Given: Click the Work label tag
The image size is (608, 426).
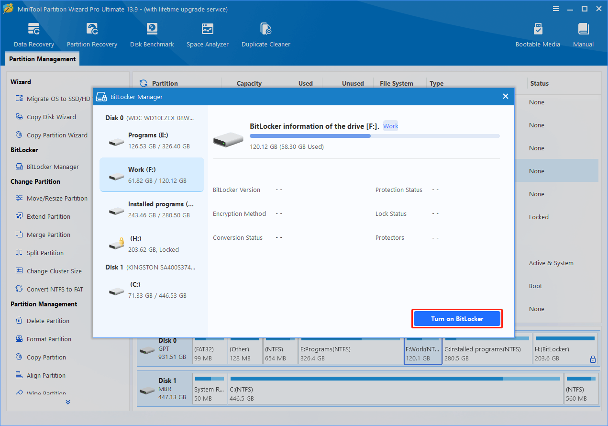Looking at the screenshot, I should coord(390,126).
